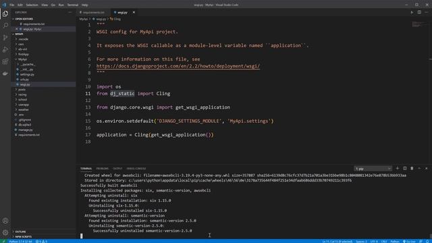The image size is (432, 243).
Task: Open the Selection menu
Action: (32, 5)
